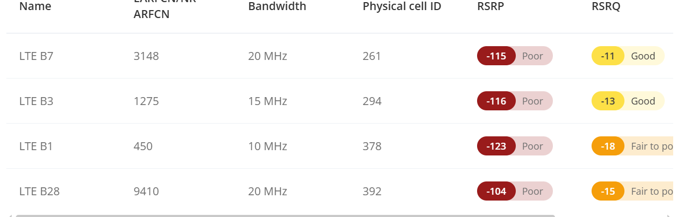
Task: Click the -13 Good RSRQ badge
Action: [x=628, y=101]
